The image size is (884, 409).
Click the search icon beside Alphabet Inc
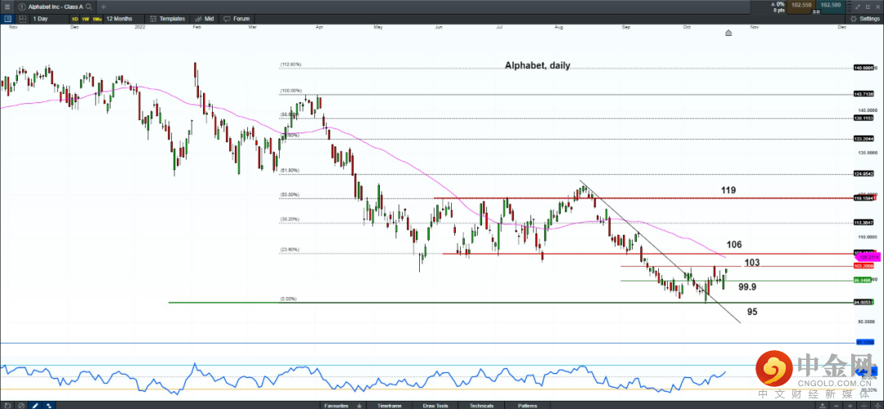[x=88, y=6]
